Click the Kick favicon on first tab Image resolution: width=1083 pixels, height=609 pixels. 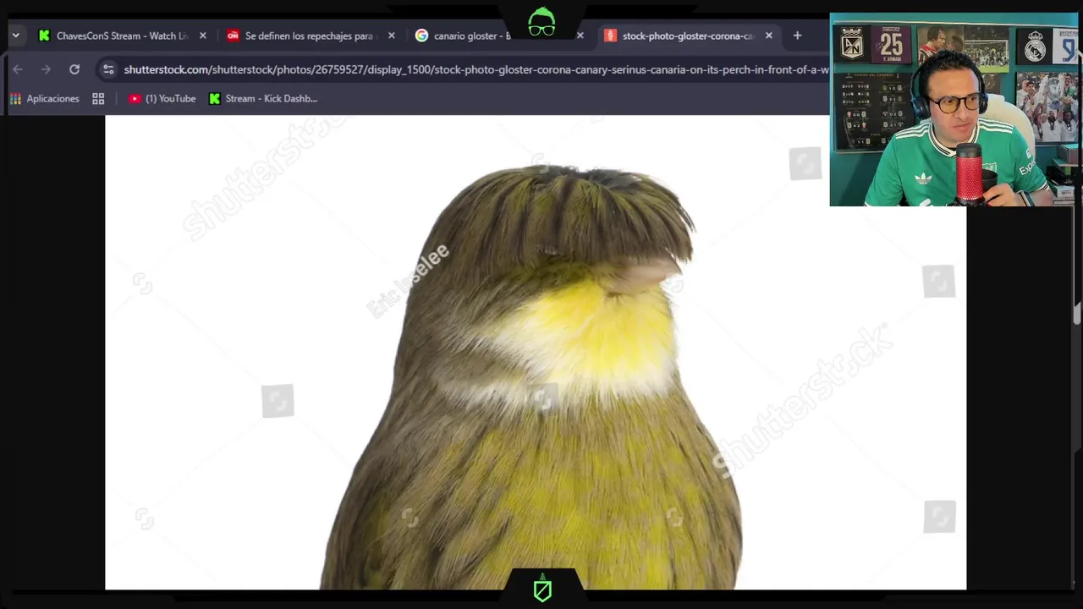44,36
